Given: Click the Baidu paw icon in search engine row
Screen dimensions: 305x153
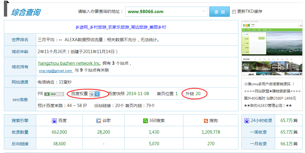Looking at the screenshot, I should (54, 121).
